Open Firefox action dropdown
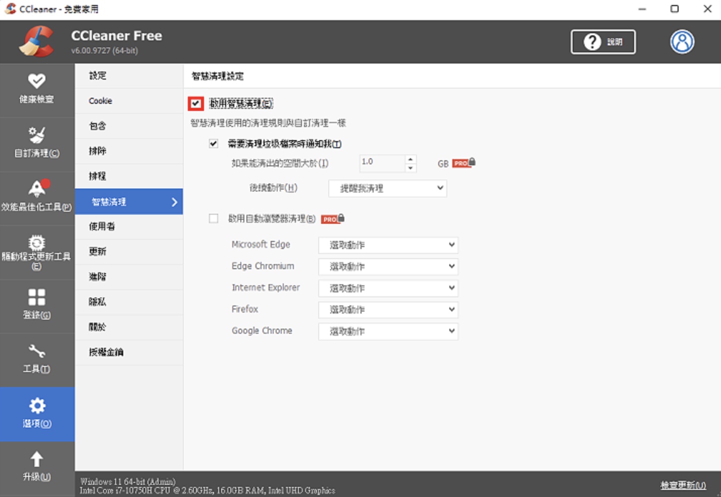Image resolution: width=721 pixels, height=497 pixels. (388, 309)
